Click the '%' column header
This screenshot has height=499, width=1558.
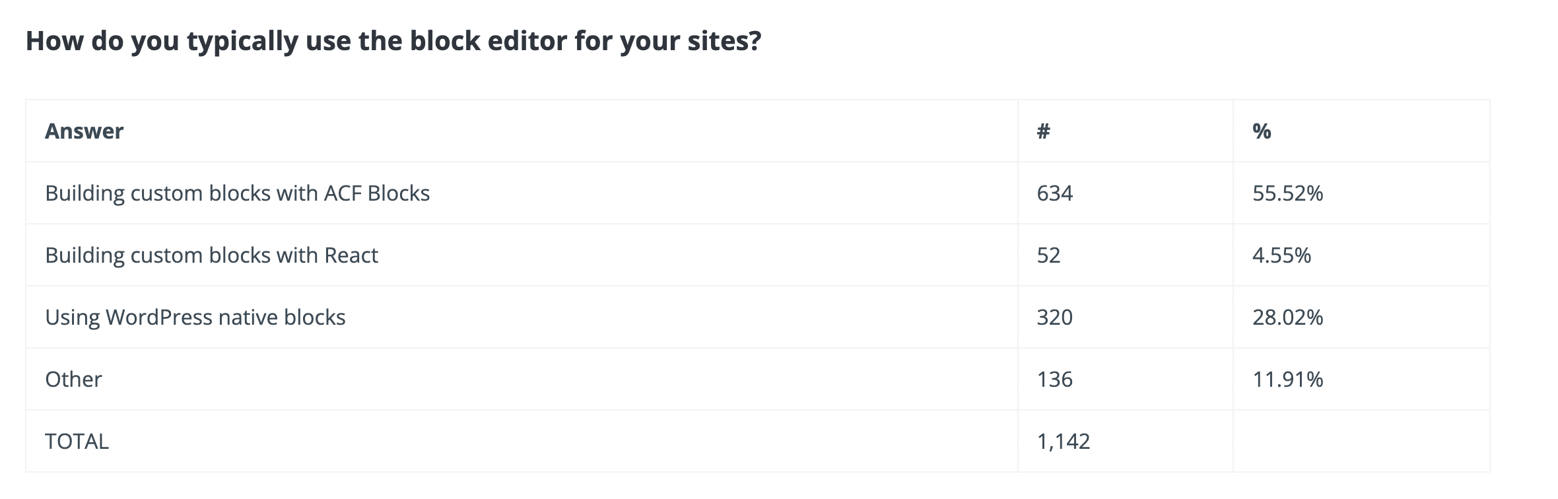[x=1262, y=131]
